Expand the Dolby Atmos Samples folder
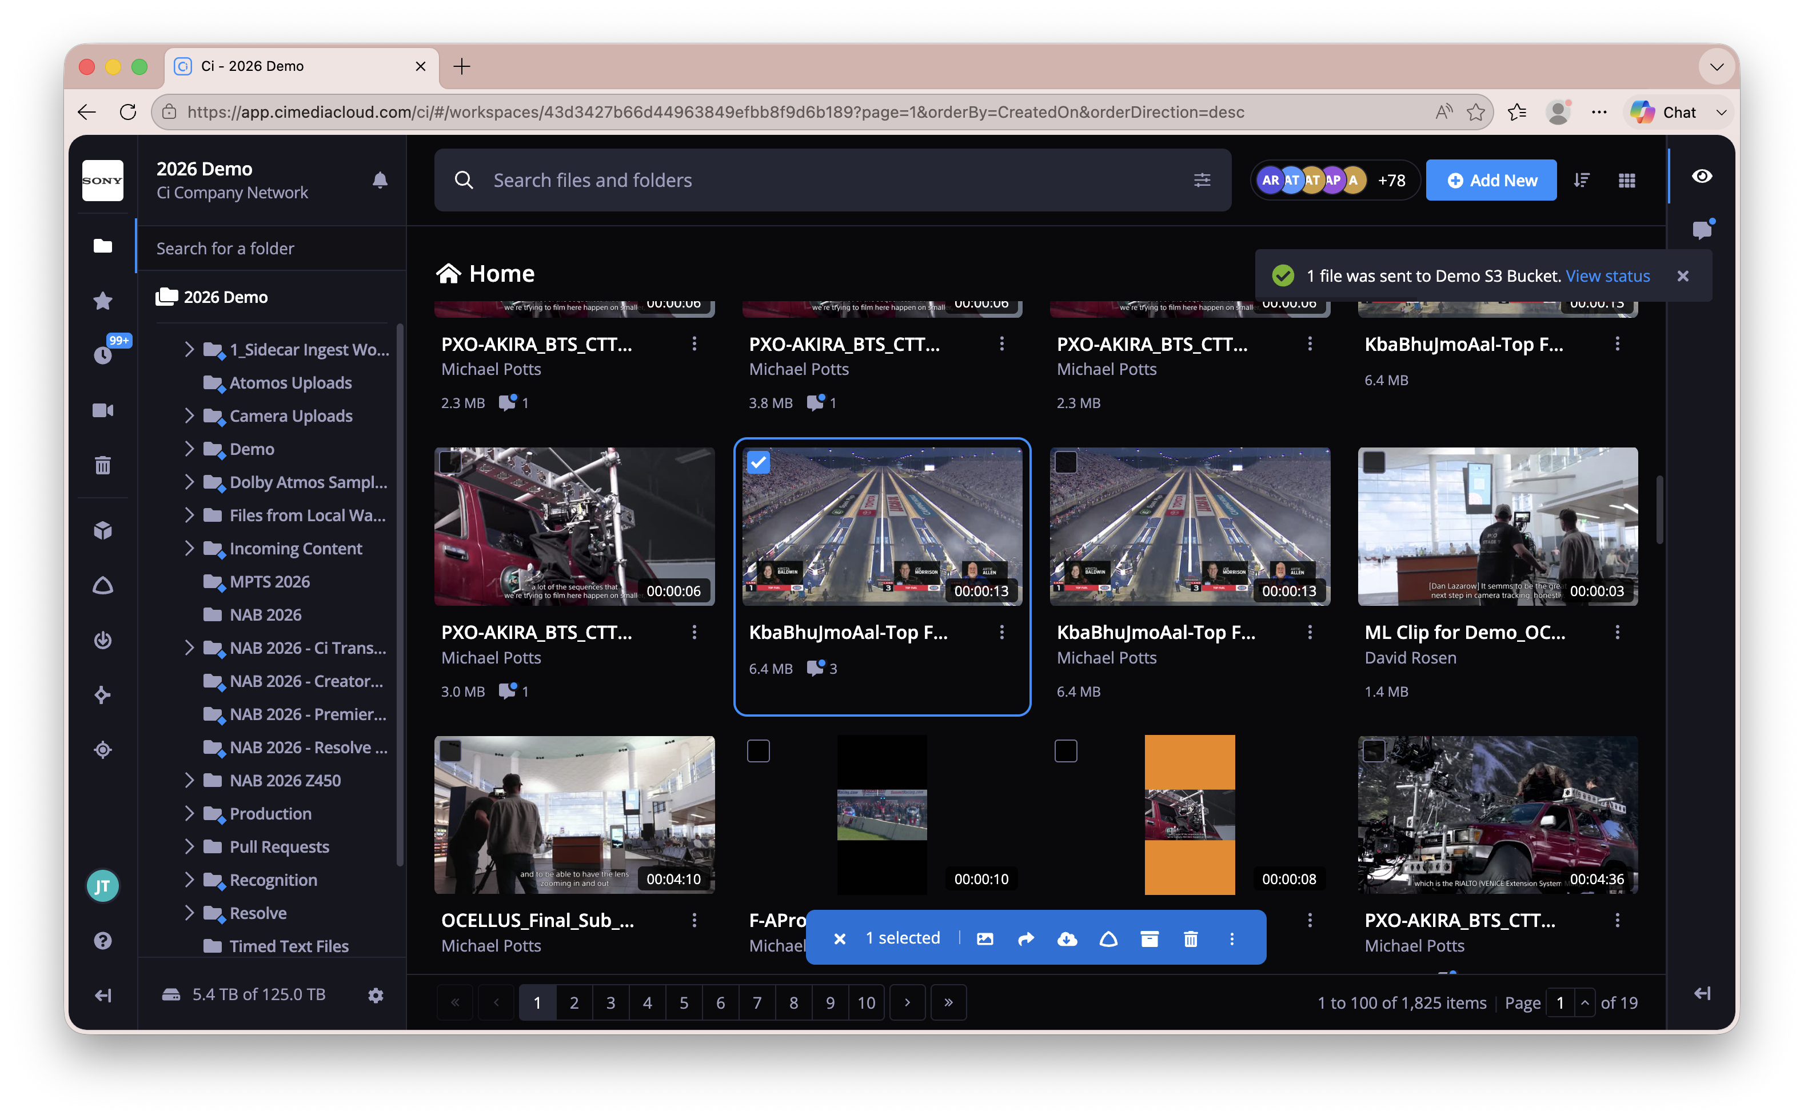The height and width of the screenshot is (1119, 1804). (189, 482)
